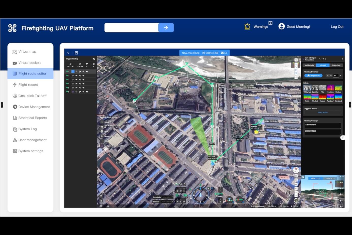Viewport: 352px width, 235px height.
Task: Click the 2D map view button
Action: click(x=296, y=176)
